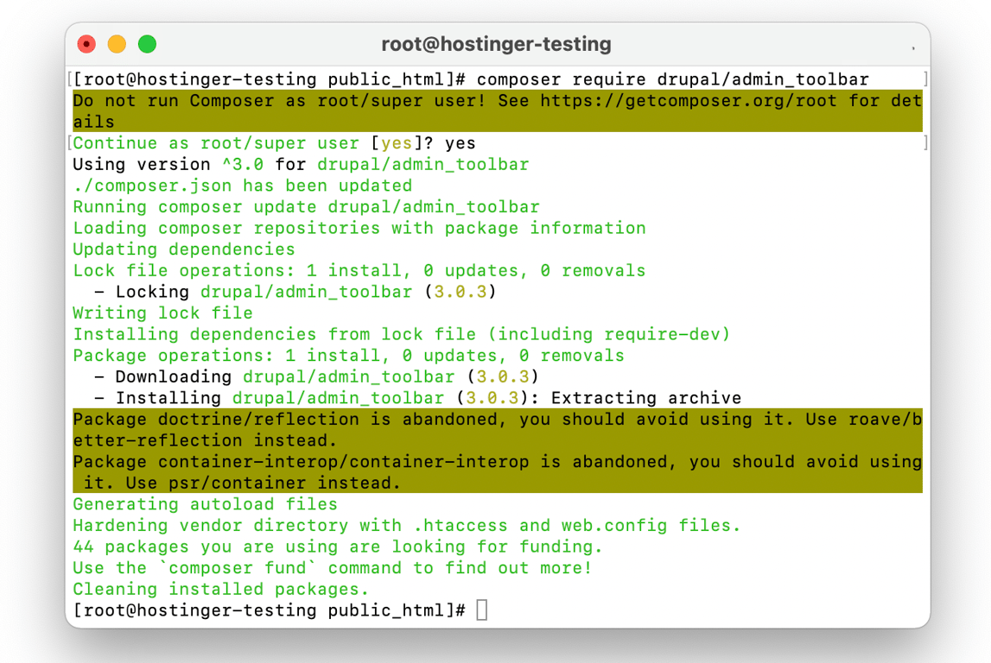
Task: Click the Cleaning installed packages line
Action: pyautogui.click(x=219, y=589)
